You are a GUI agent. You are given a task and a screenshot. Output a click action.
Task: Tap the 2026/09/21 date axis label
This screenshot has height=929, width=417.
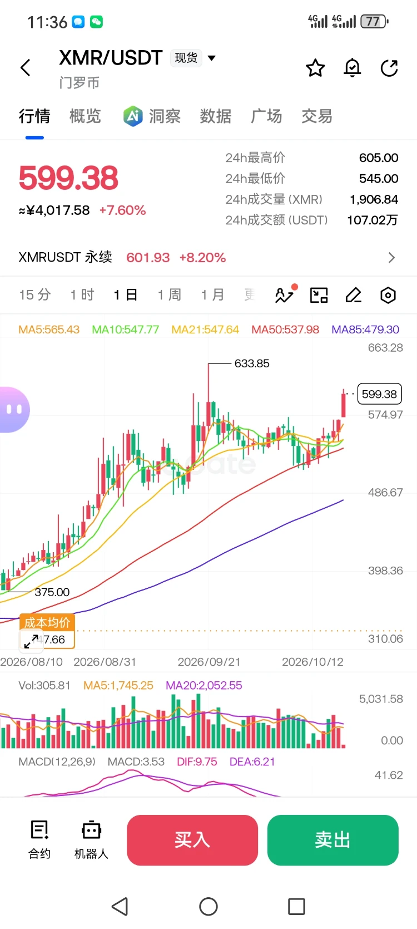(x=209, y=662)
